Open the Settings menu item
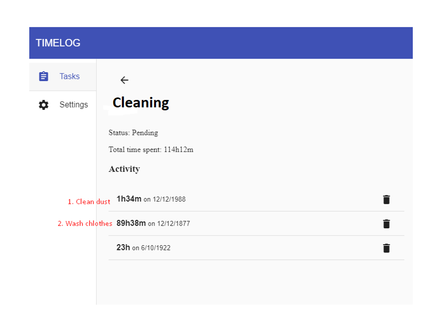Image resolution: width=440 pixels, height=317 pixels. point(63,105)
